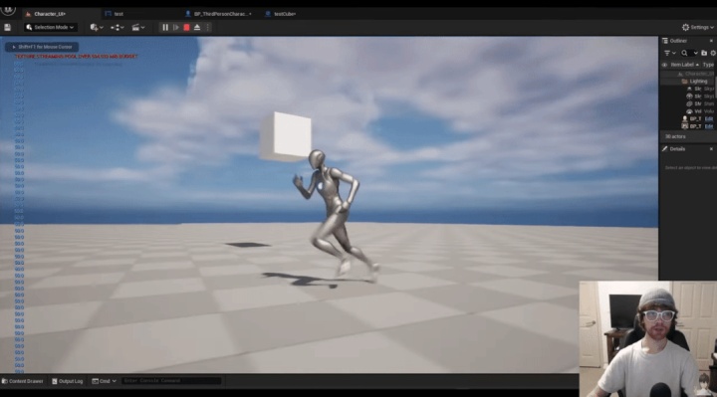717x397 pixels.
Task: Advance simulation by a single frame
Action: (x=176, y=28)
